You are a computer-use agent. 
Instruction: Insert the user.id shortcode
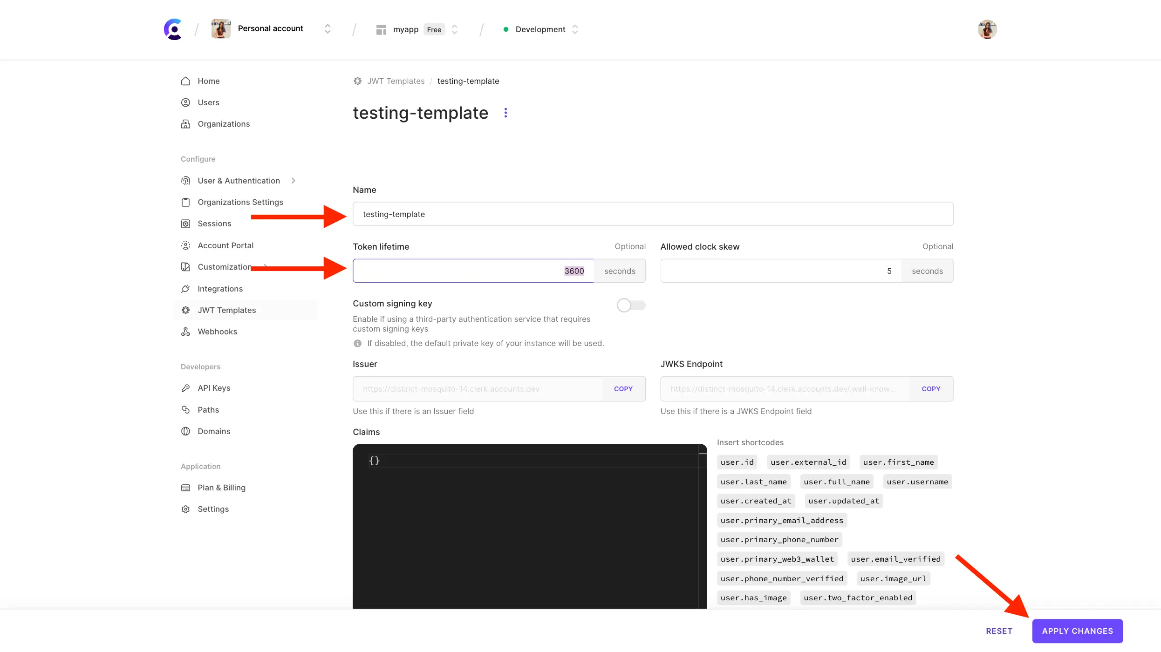click(x=737, y=462)
